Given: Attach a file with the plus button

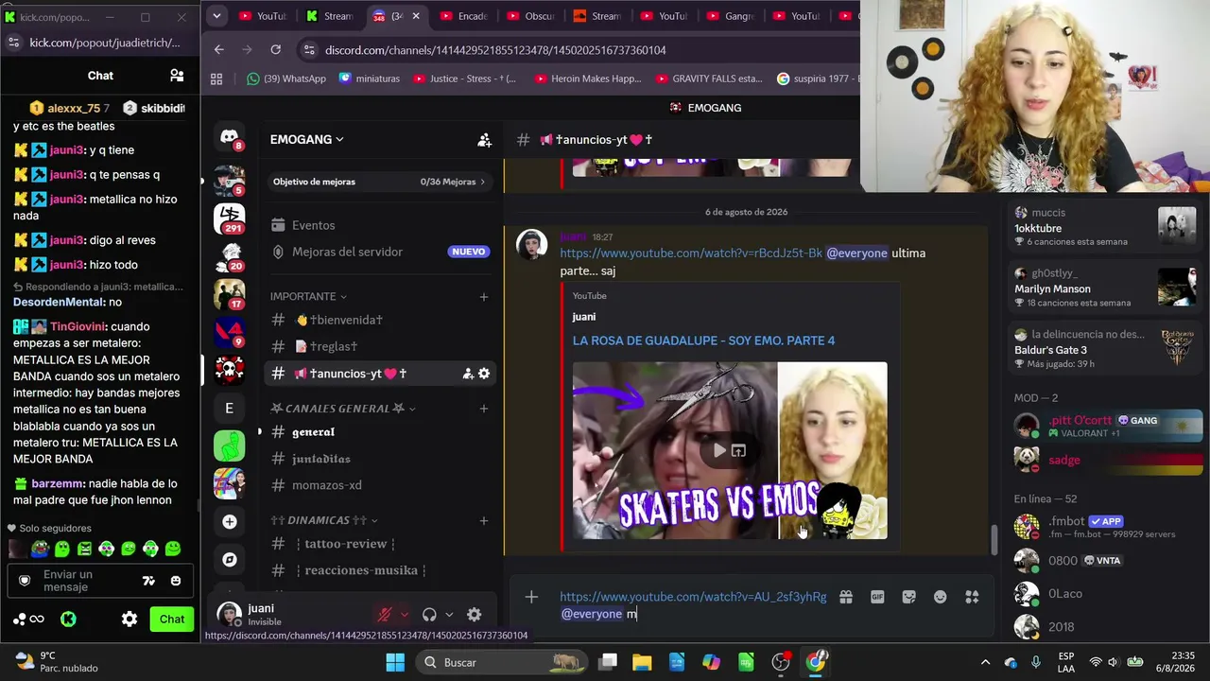Looking at the screenshot, I should pos(531,597).
